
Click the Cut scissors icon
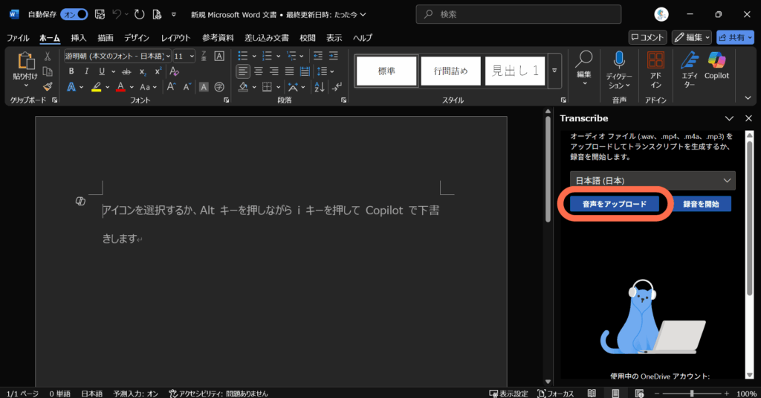[x=48, y=57]
